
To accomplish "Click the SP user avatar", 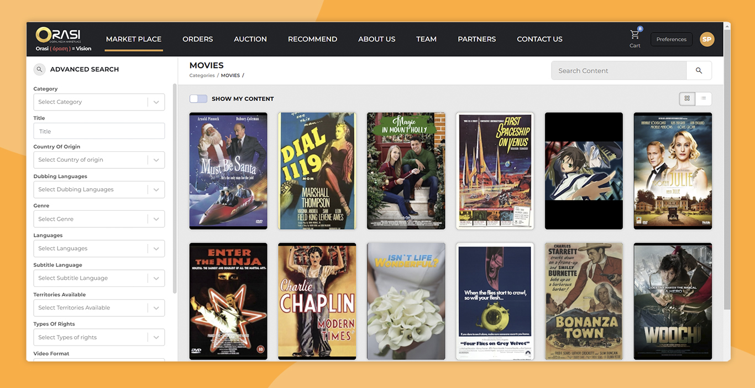I will [707, 39].
